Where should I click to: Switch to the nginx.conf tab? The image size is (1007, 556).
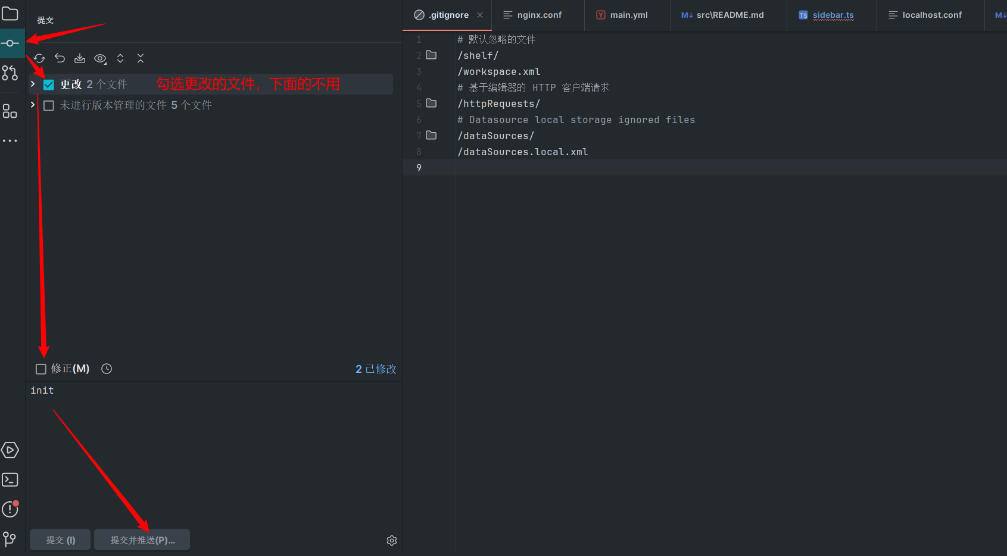click(x=538, y=15)
